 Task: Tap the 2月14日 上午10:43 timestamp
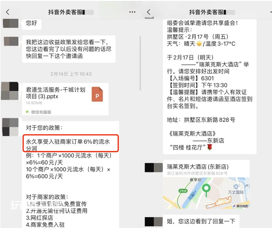click(71, 74)
